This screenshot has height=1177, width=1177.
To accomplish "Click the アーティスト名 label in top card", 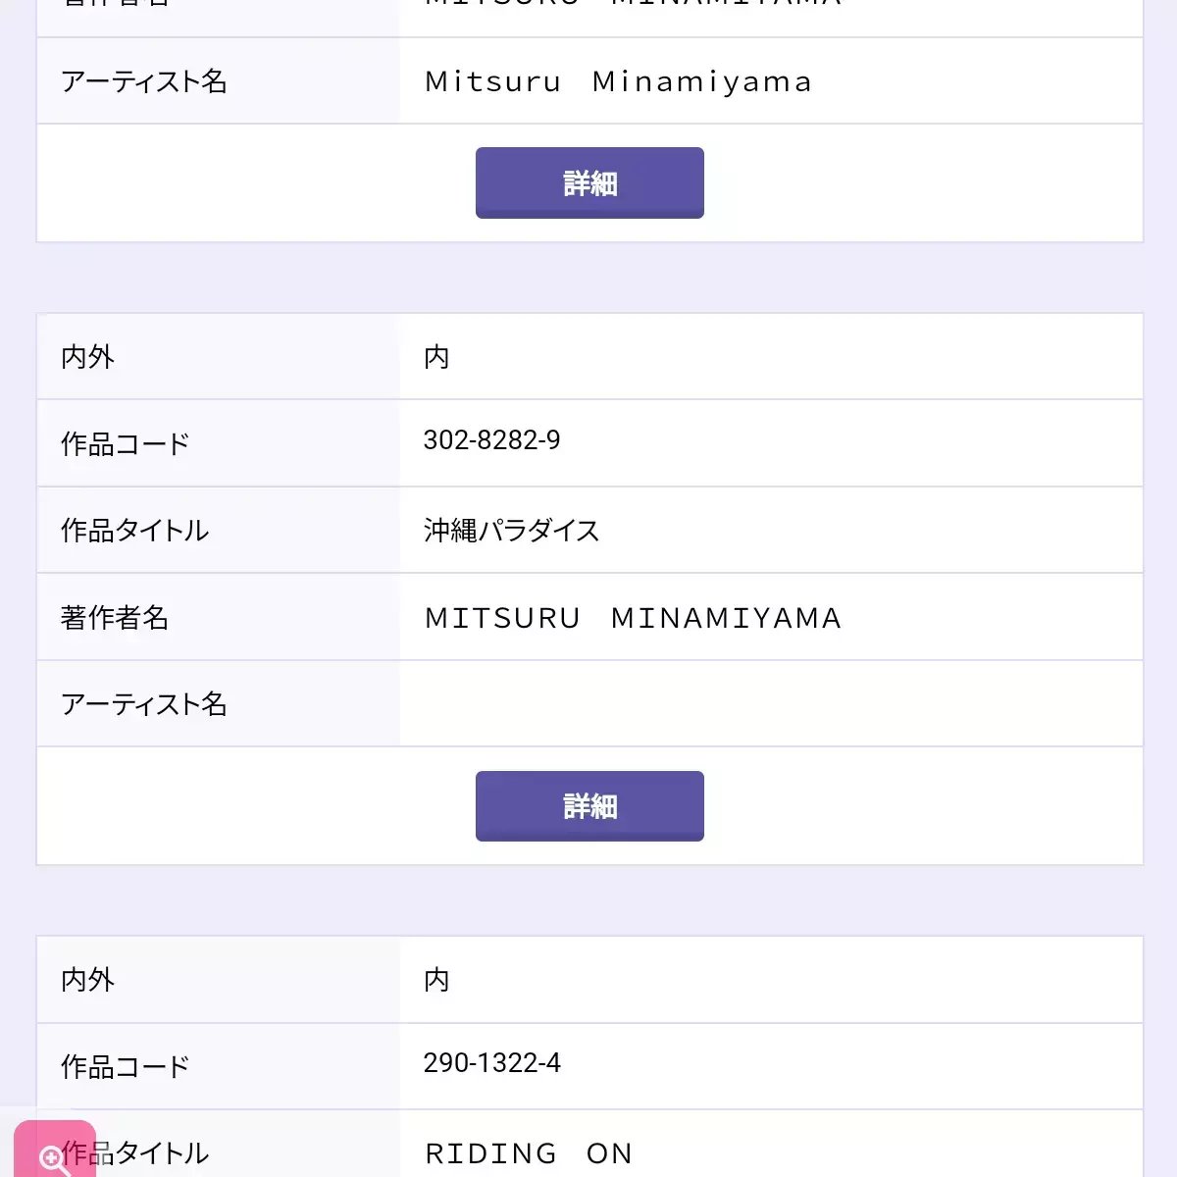I will (x=144, y=81).
